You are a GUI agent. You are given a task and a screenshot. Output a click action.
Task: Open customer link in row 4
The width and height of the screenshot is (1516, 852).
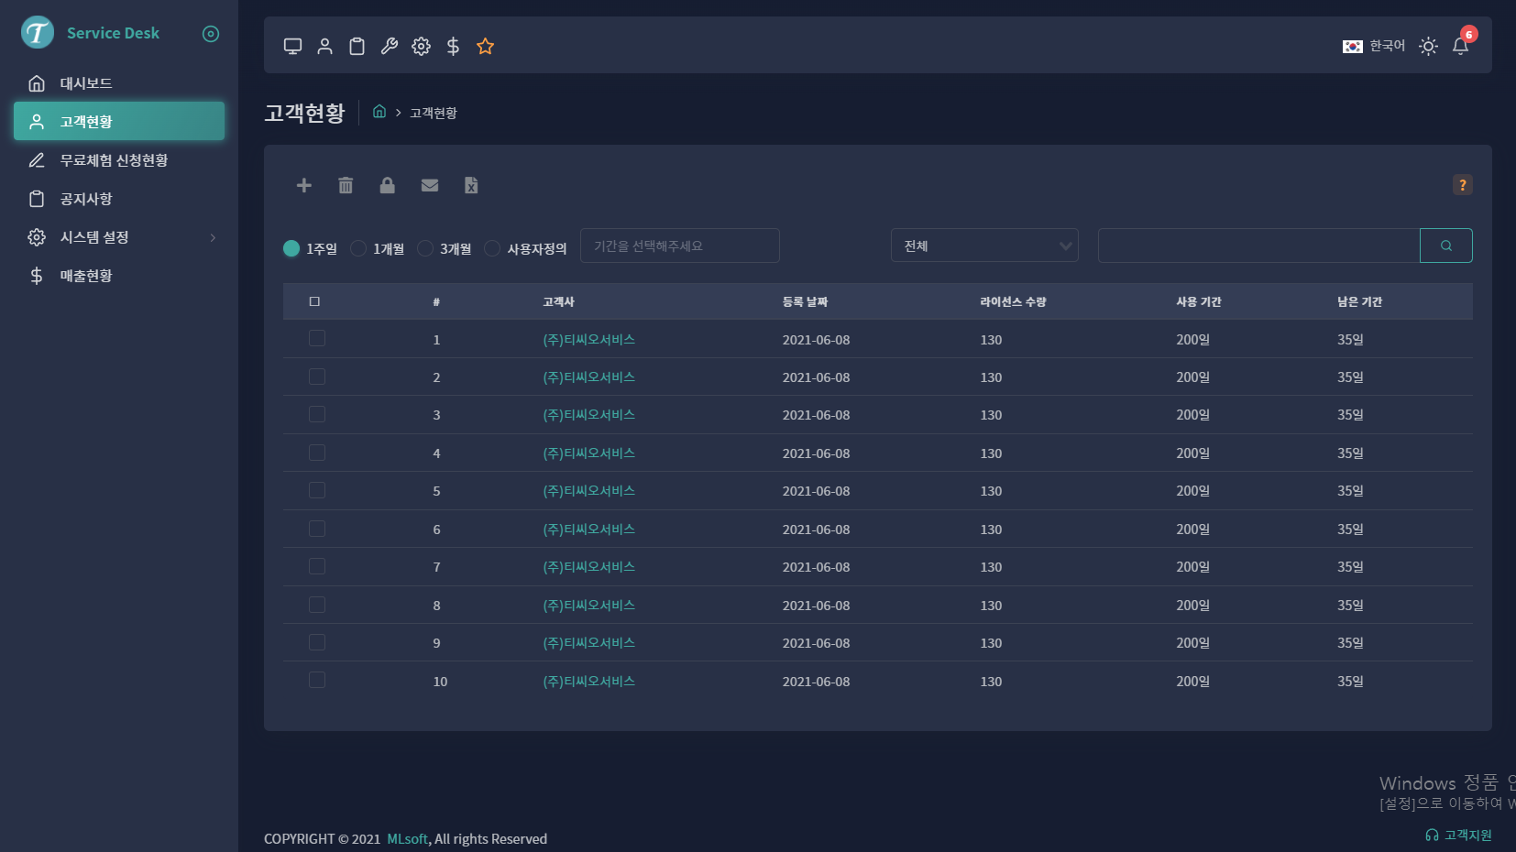point(589,453)
